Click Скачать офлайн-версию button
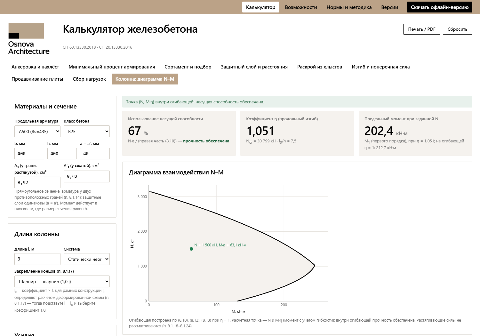 point(439,7)
